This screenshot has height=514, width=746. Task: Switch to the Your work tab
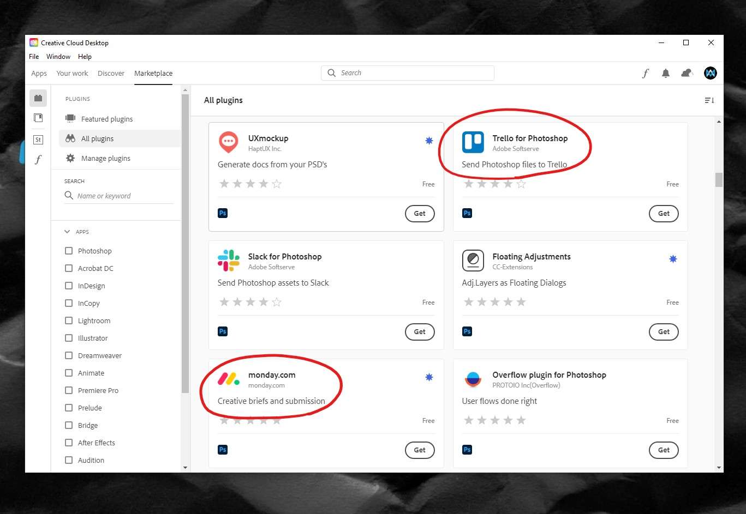(x=72, y=73)
